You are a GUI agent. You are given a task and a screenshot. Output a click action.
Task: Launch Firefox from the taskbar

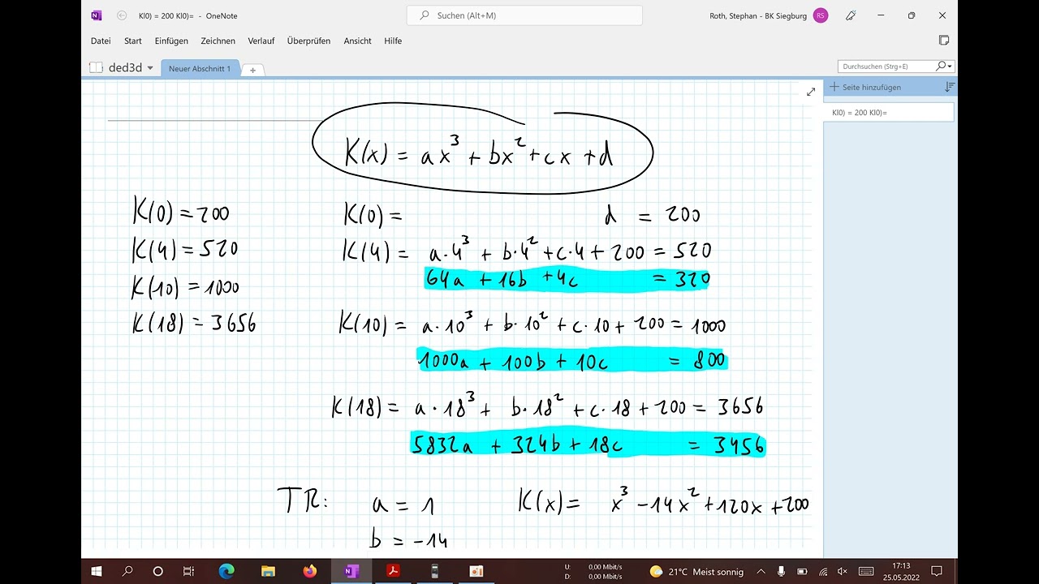[309, 571]
